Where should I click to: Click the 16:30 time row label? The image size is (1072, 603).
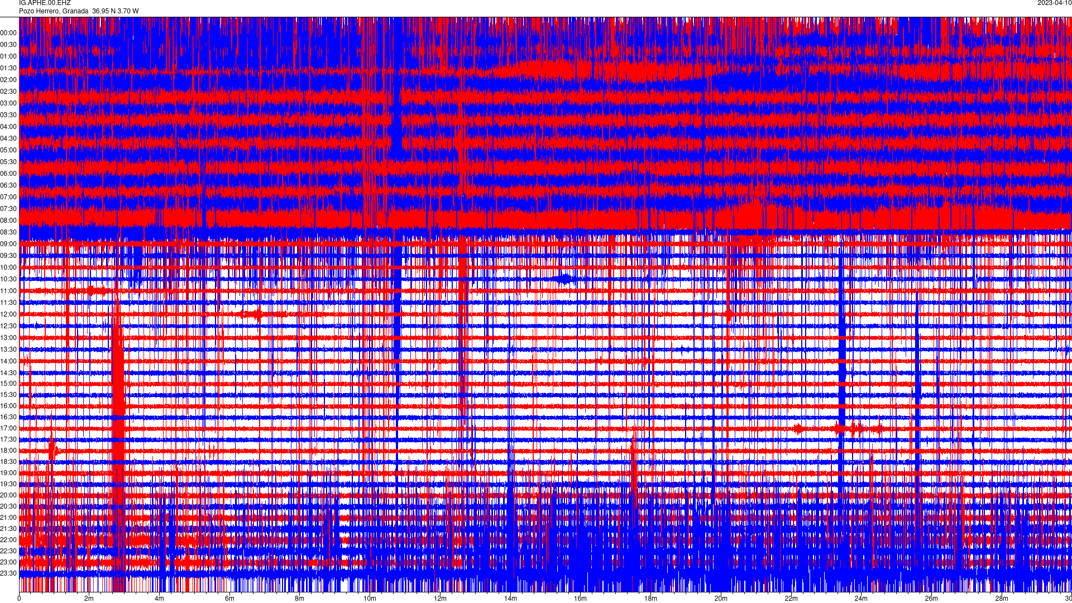click(8, 417)
